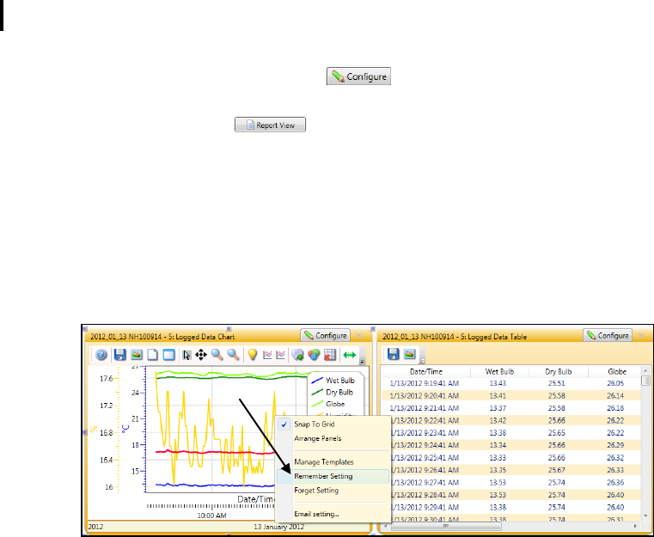The width and height of the screenshot is (654, 537).
Task: Click the colored circles icon
Action: pos(314,355)
